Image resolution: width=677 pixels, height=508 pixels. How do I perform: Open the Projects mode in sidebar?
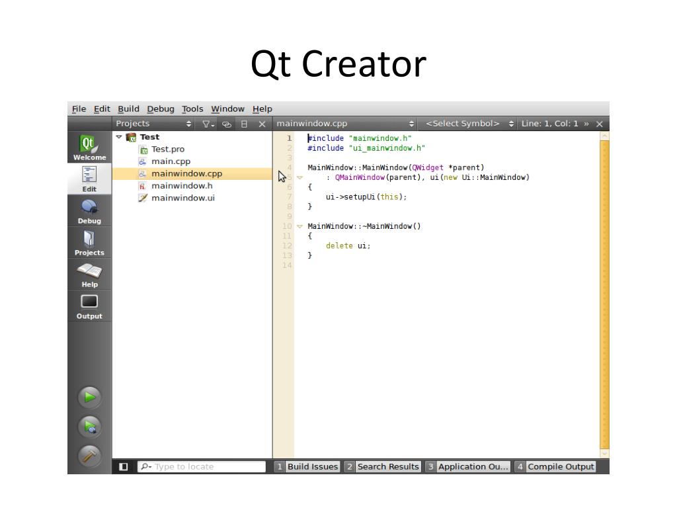(x=89, y=242)
